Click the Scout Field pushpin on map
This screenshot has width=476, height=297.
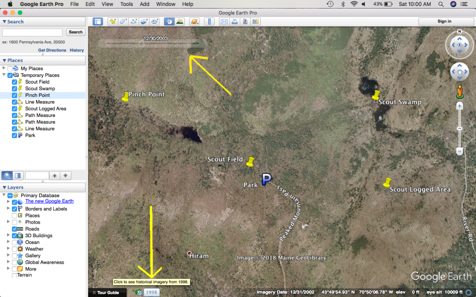[x=250, y=162]
